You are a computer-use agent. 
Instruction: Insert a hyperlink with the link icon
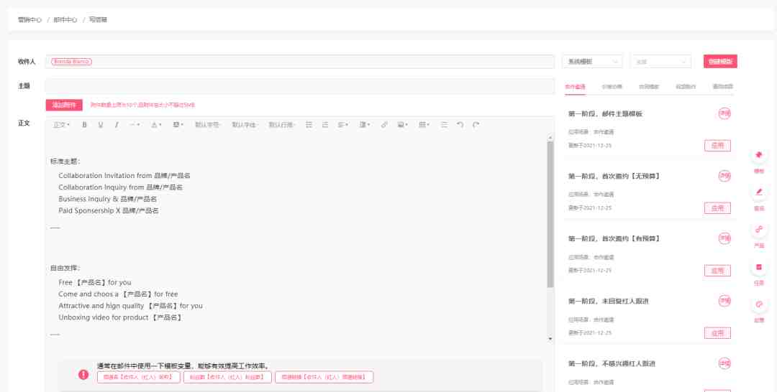pos(384,125)
